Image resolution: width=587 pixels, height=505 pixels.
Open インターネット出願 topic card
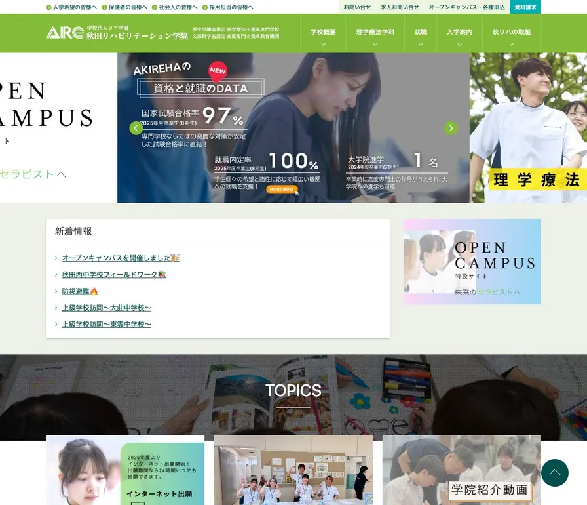(125, 470)
